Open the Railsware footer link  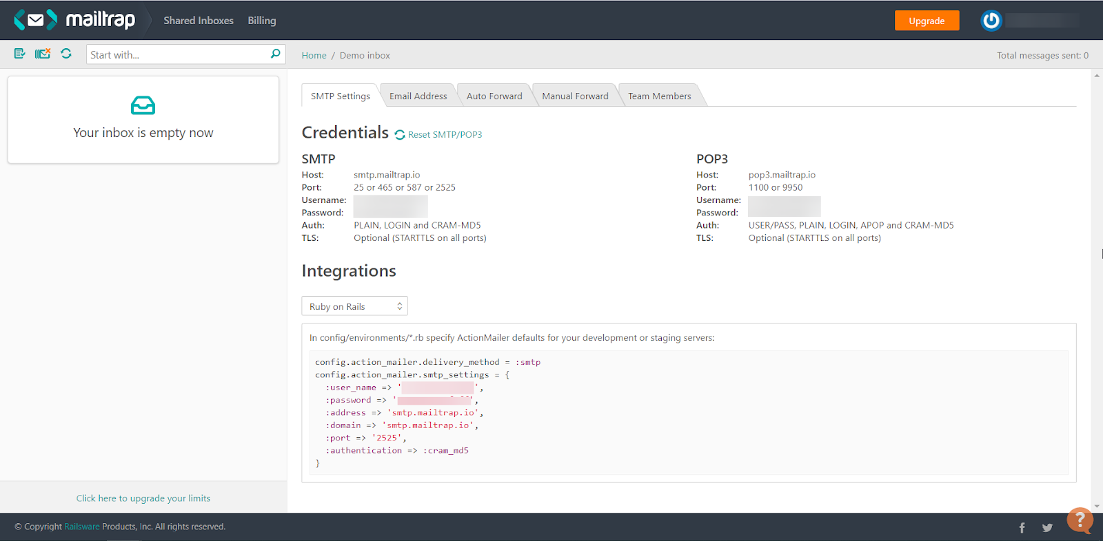pos(82,527)
